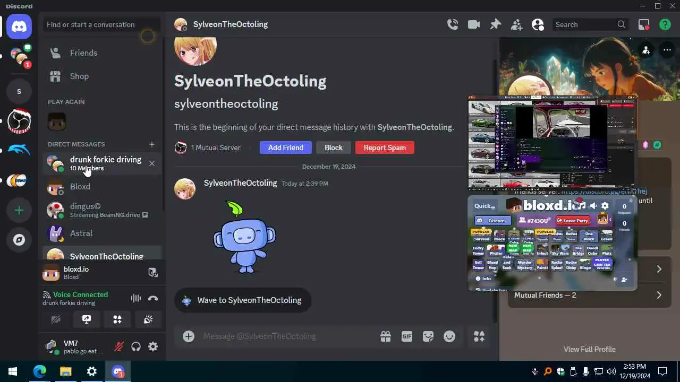Image resolution: width=680 pixels, height=382 pixels.
Task: Open the Shop tab
Action: (x=101, y=76)
